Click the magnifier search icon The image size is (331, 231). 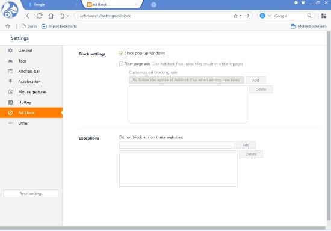[309, 16]
